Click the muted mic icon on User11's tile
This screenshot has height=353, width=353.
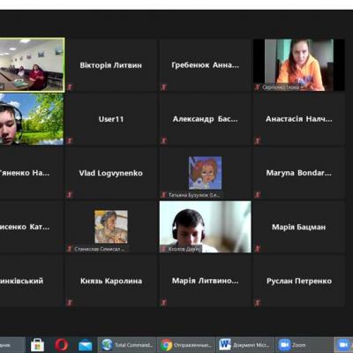[x=70, y=140]
